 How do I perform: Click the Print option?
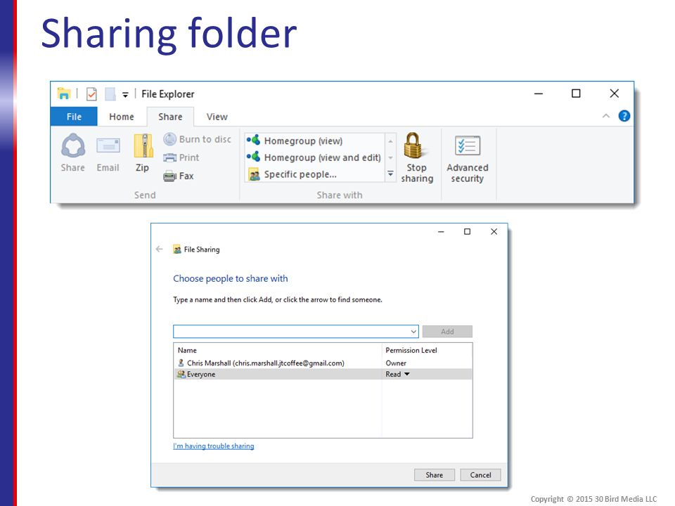coord(181,157)
